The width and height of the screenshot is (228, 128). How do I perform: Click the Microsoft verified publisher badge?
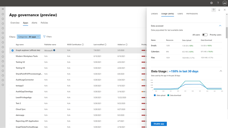[54, 50]
